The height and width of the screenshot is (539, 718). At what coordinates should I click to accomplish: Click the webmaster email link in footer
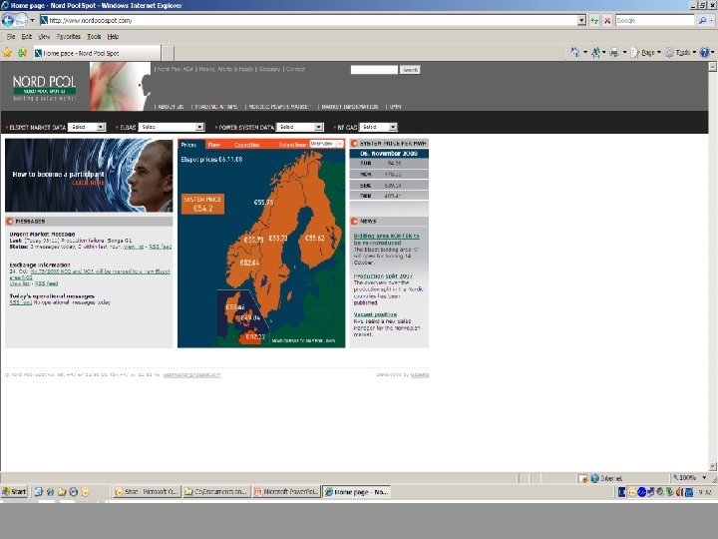click(191, 375)
